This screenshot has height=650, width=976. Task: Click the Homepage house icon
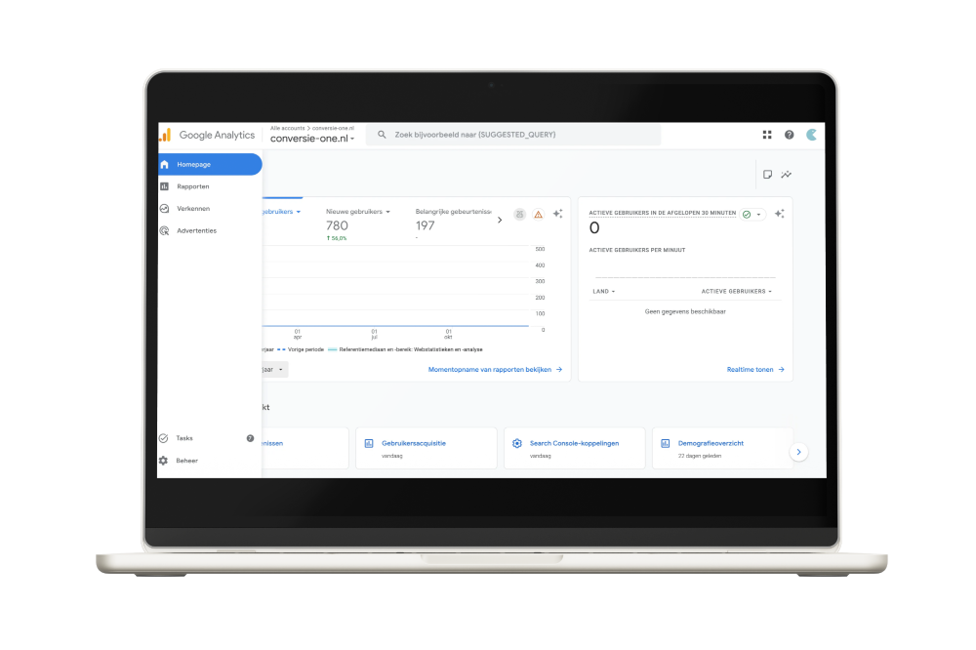[x=164, y=164]
